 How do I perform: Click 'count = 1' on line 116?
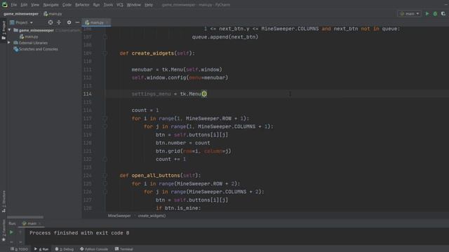click(x=145, y=111)
